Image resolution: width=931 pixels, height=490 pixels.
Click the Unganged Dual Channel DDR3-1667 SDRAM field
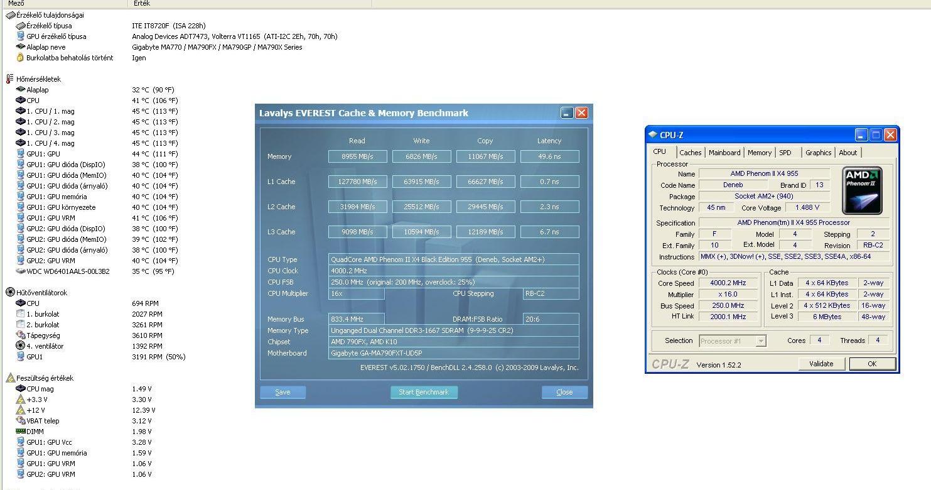453,330
